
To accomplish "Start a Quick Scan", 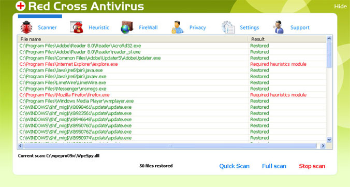I will (x=234, y=166).
